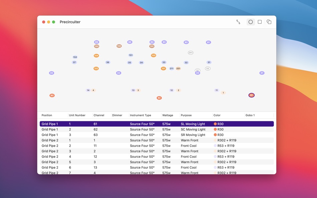Viewport: 317px width, 198px height.
Task: Select brown fixture marker 131
Action: (x=151, y=46)
